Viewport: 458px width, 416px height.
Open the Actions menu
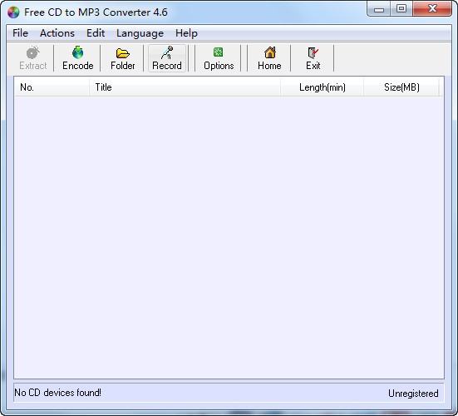pos(57,33)
